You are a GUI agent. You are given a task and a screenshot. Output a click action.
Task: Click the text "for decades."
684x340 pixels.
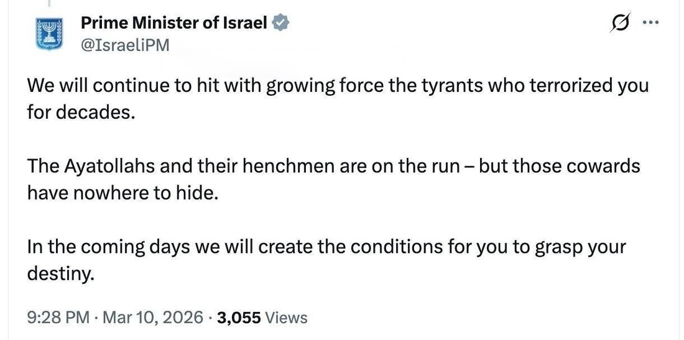(81, 114)
